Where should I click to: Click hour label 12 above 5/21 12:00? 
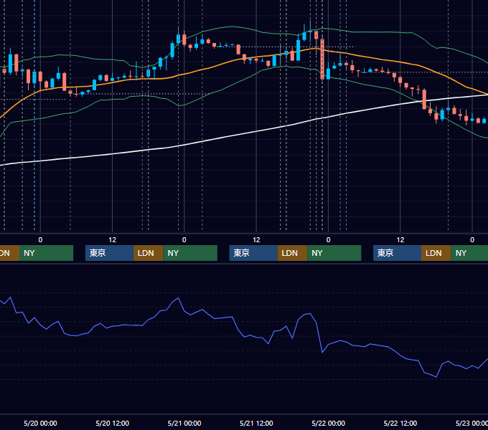click(256, 240)
